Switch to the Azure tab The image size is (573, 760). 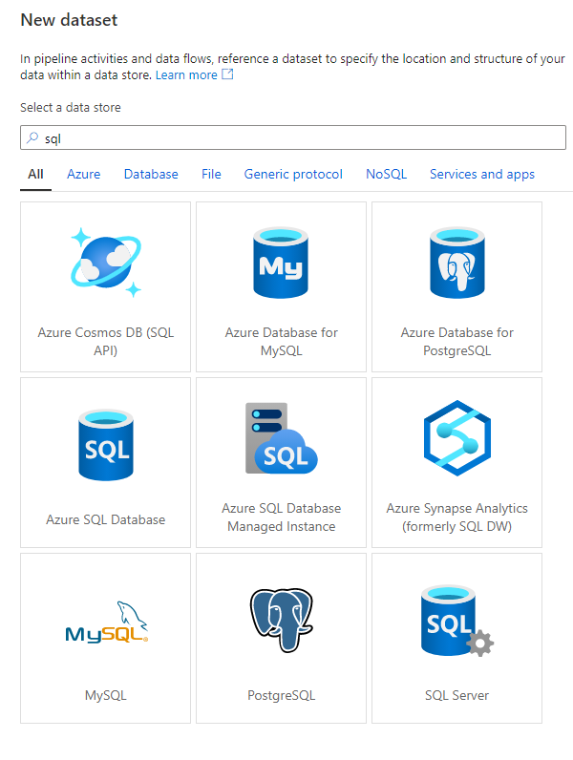coord(83,174)
